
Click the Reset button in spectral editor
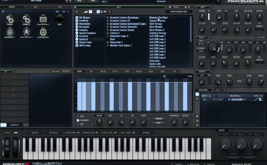(159, 123)
